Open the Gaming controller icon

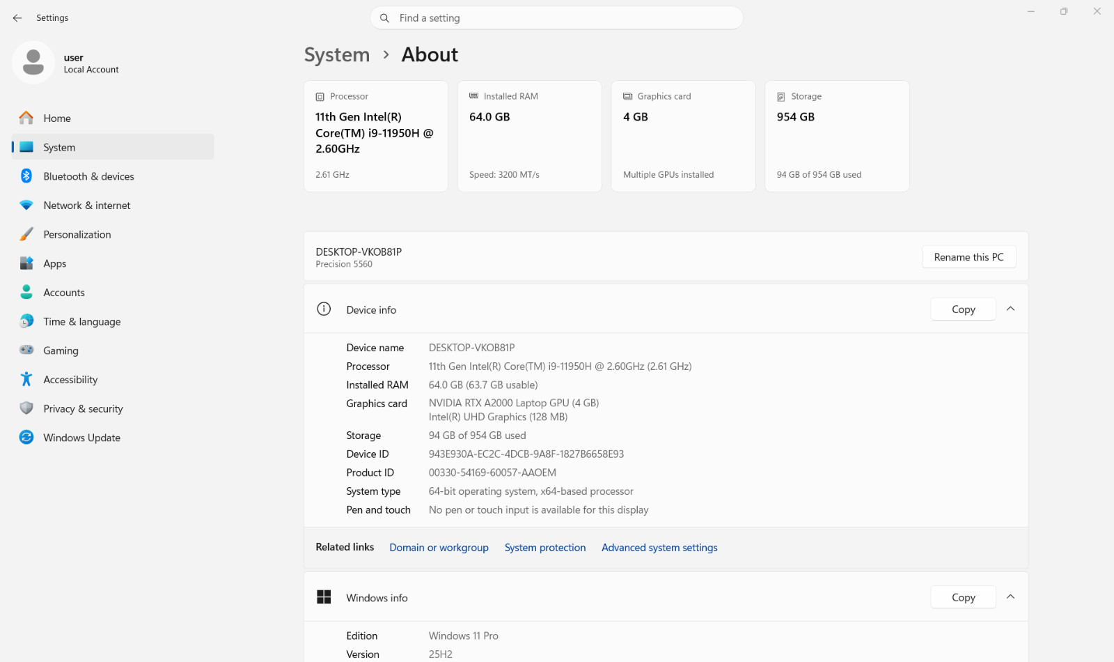tap(26, 350)
